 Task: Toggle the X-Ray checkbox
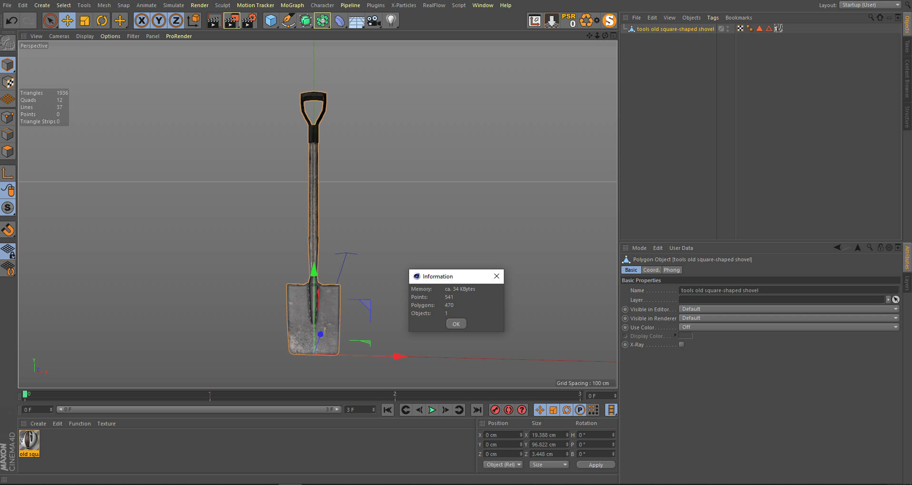tap(681, 345)
